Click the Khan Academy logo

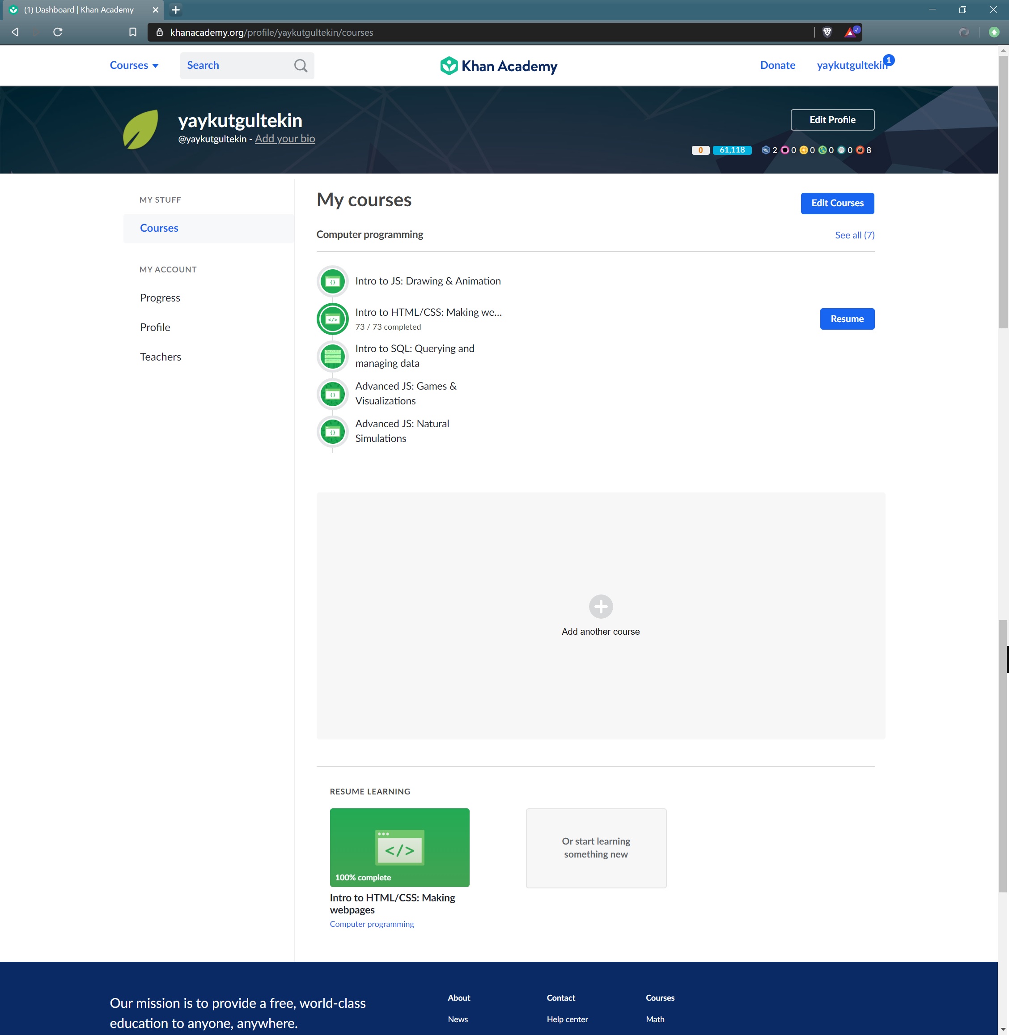pos(499,66)
